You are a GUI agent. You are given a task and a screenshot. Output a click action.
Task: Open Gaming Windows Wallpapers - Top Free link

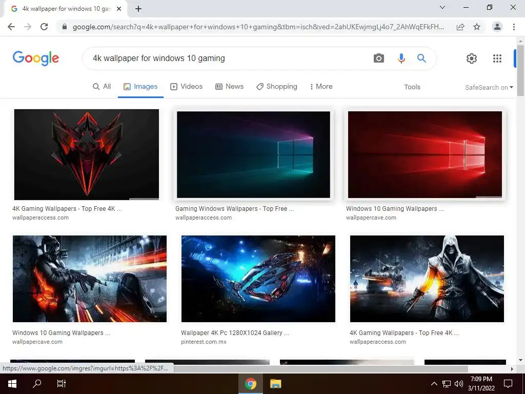[234, 209]
